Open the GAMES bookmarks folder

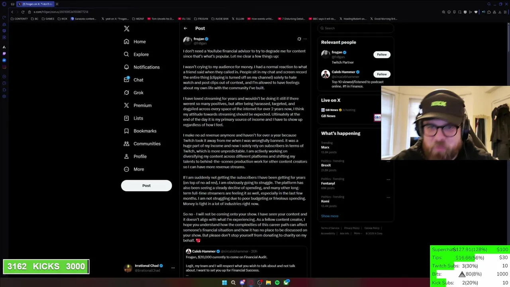tap(48, 19)
